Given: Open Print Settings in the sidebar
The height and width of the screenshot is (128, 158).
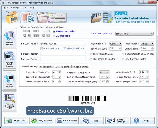Looking at the screenshot, I should (9, 80).
